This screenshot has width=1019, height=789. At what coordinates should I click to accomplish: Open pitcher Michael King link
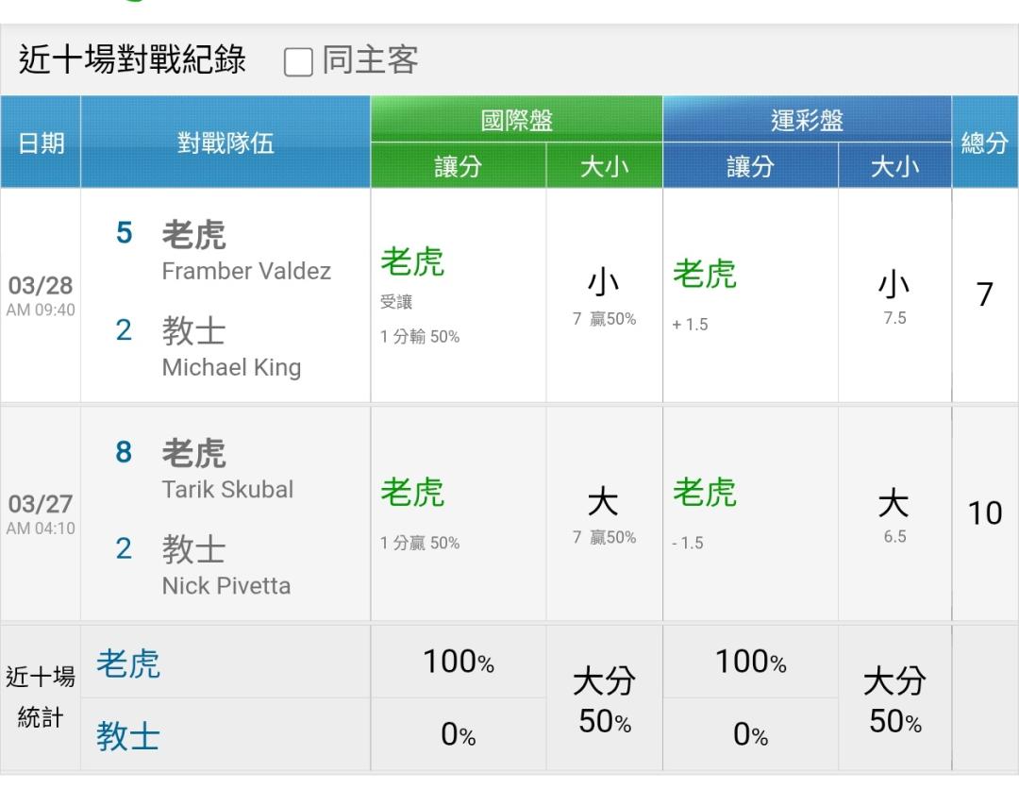click(x=231, y=367)
